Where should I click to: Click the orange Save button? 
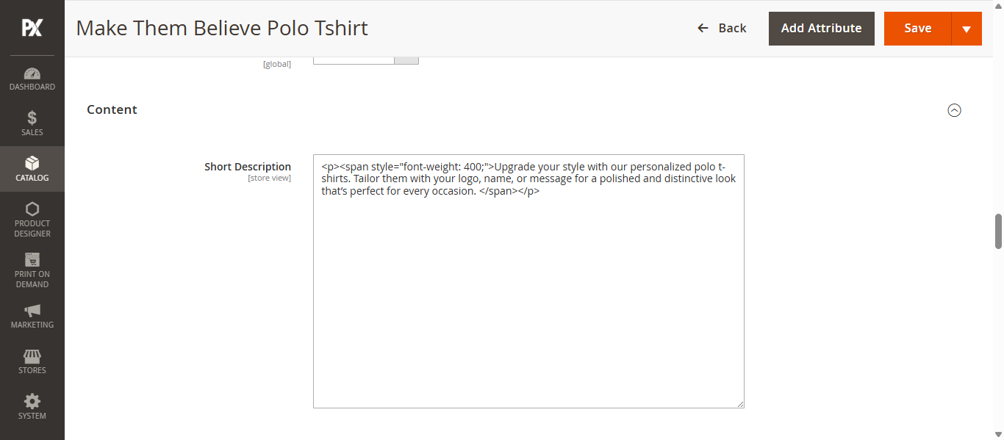pyautogui.click(x=917, y=29)
